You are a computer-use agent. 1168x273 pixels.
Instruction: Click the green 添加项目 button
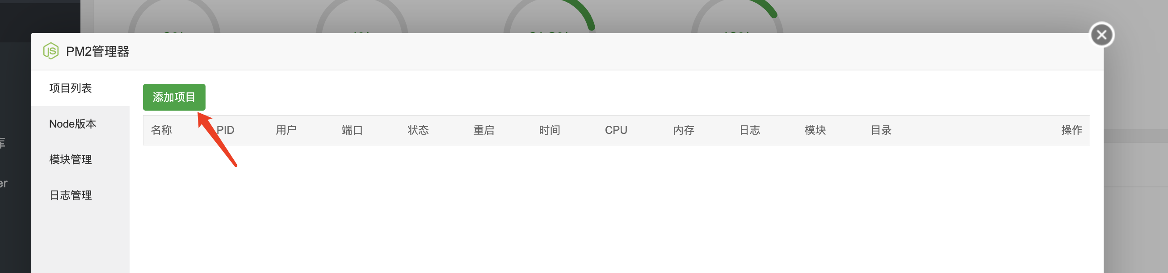tap(174, 97)
